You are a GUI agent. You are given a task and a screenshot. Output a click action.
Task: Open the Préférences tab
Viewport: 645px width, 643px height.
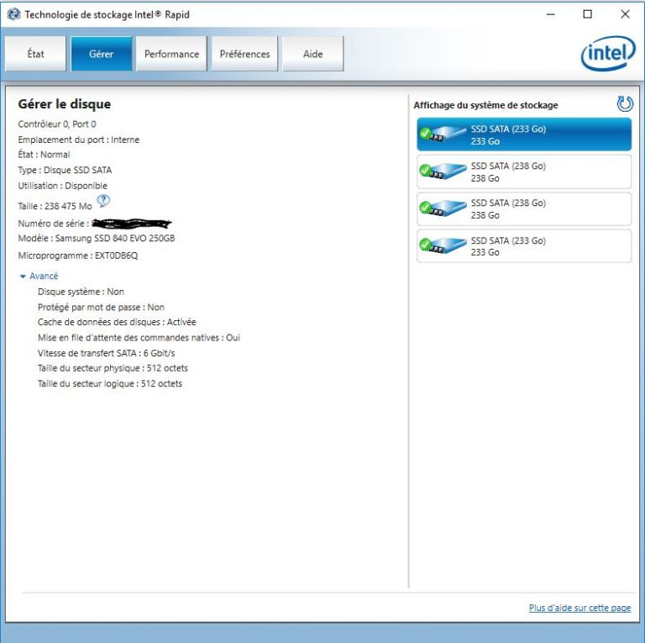pos(244,54)
